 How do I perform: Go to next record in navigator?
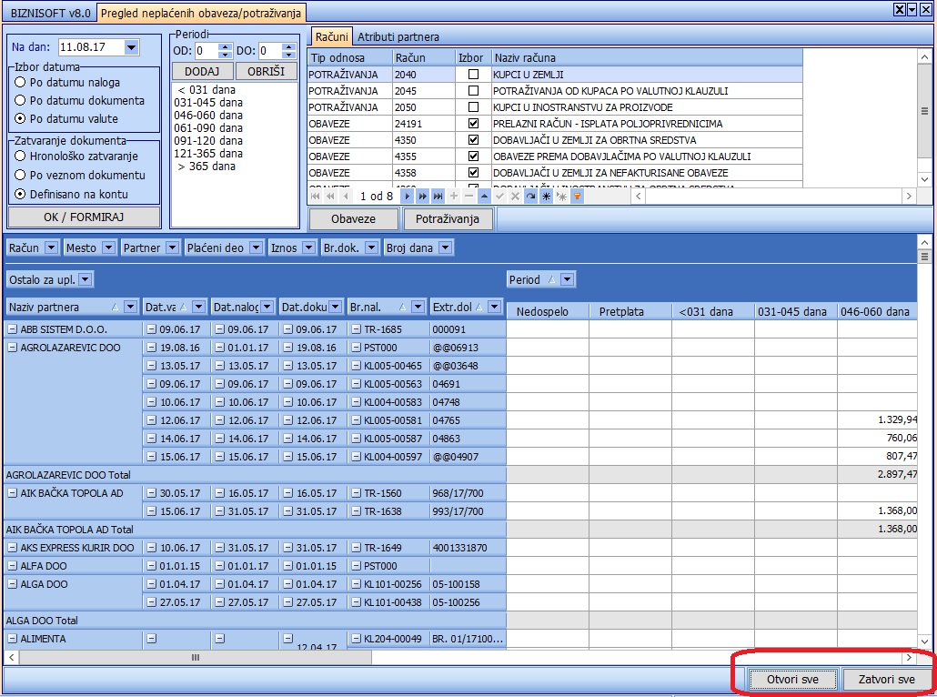pos(408,197)
